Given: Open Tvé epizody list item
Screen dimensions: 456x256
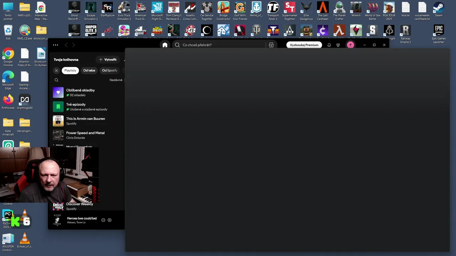Looking at the screenshot, I should tap(88, 107).
